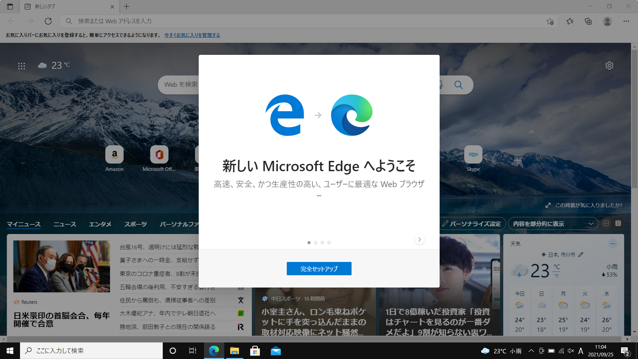Viewport: 638px width, 359px height.
Task: Open Mail app from taskbar
Action: 276,351
